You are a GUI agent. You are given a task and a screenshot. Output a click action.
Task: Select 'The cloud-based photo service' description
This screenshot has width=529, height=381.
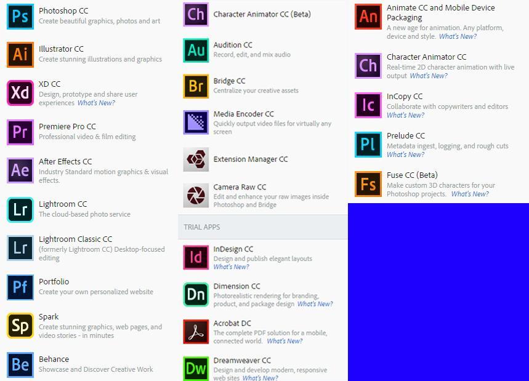[85, 214]
